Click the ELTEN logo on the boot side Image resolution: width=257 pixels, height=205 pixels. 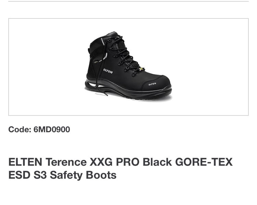pyautogui.click(x=108, y=71)
